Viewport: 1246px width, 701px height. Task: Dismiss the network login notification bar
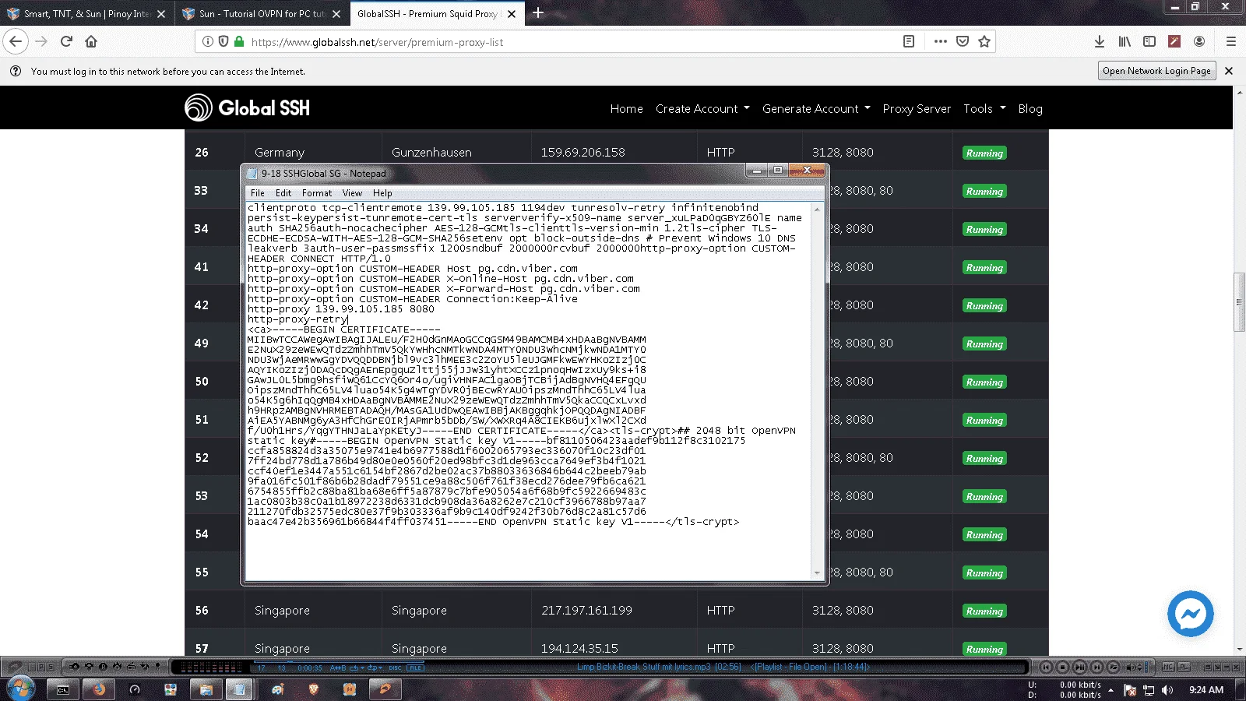1229,71
